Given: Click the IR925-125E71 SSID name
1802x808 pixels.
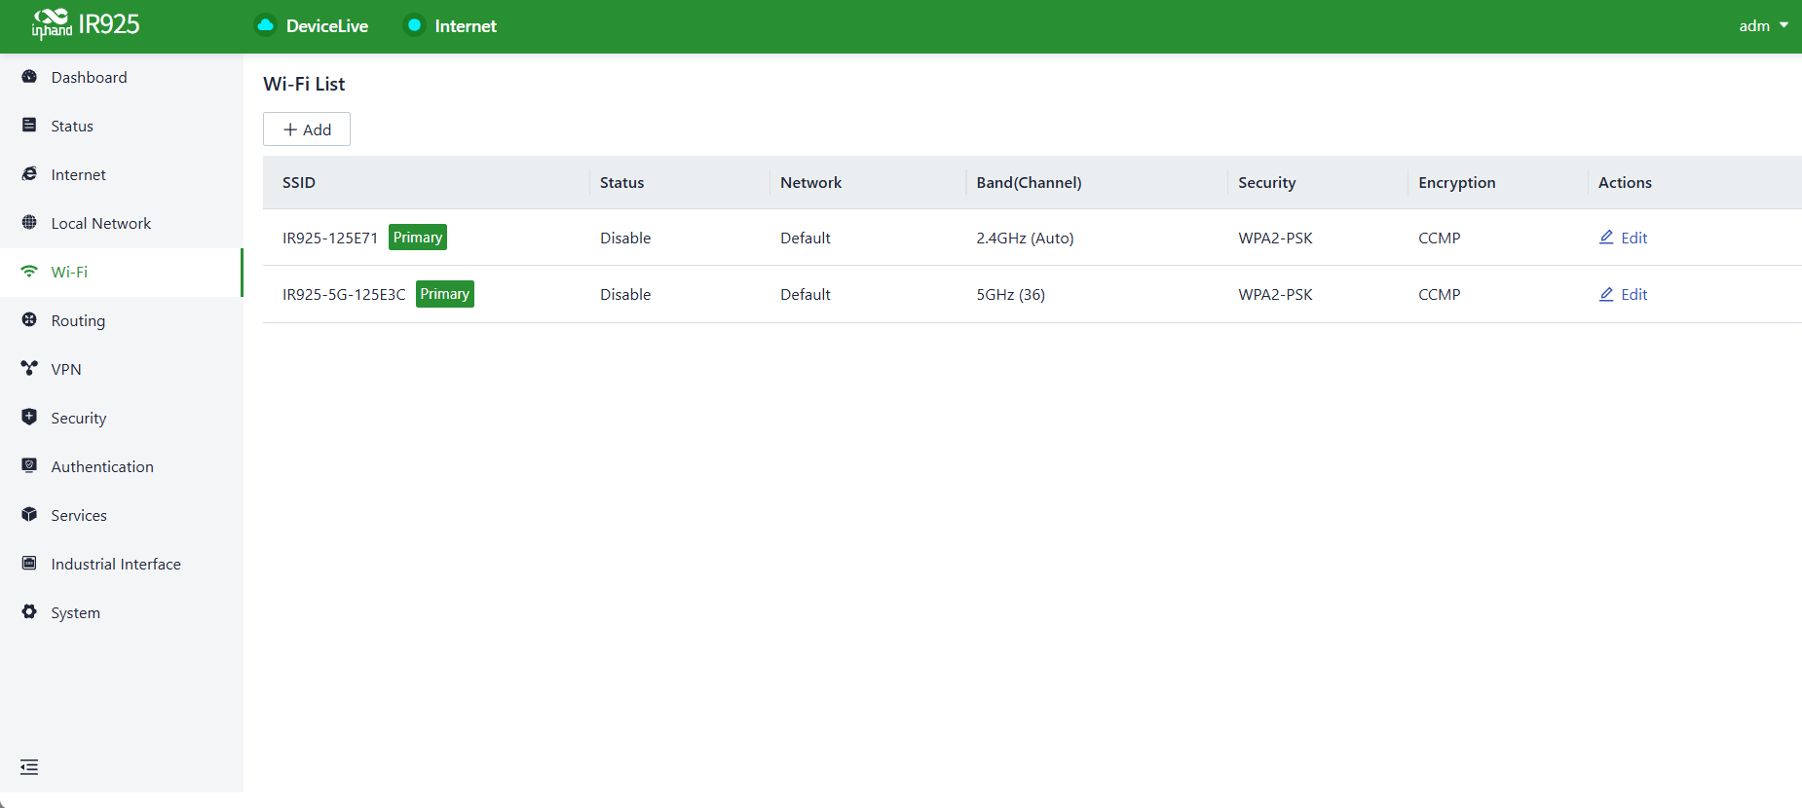Looking at the screenshot, I should coord(330,239).
